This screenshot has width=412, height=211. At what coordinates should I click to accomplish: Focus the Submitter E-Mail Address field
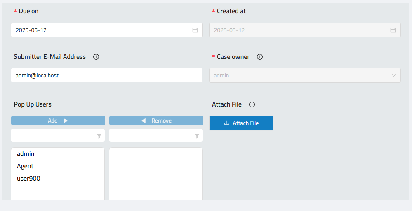point(107,75)
